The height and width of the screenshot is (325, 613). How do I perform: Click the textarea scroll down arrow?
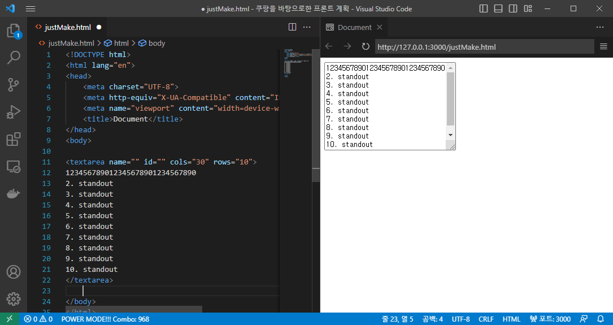(450, 135)
